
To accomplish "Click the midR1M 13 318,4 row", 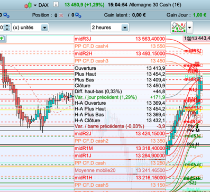I will (120, 149).
